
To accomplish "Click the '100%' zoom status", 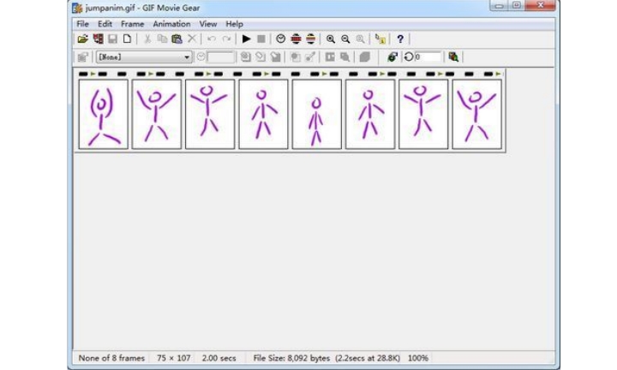I will [x=418, y=358].
